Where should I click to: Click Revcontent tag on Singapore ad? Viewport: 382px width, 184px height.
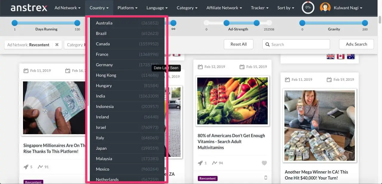click(x=33, y=182)
